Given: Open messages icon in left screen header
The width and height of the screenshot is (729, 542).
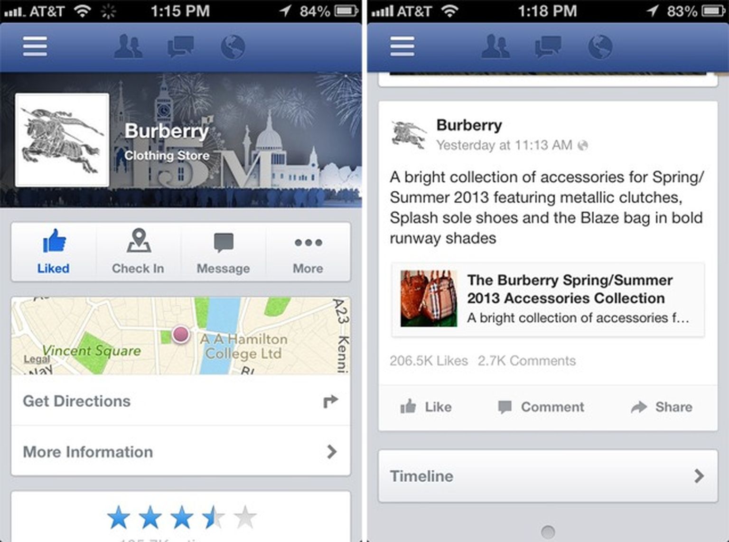Looking at the screenshot, I should pyautogui.click(x=181, y=47).
